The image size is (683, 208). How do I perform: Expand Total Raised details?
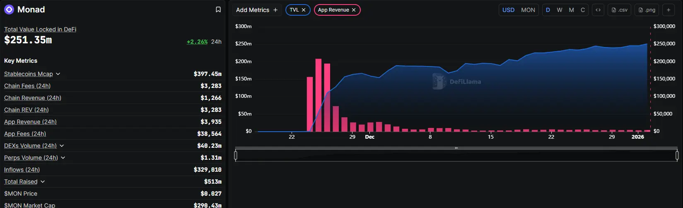pyautogui.click(x=43, y=182)
